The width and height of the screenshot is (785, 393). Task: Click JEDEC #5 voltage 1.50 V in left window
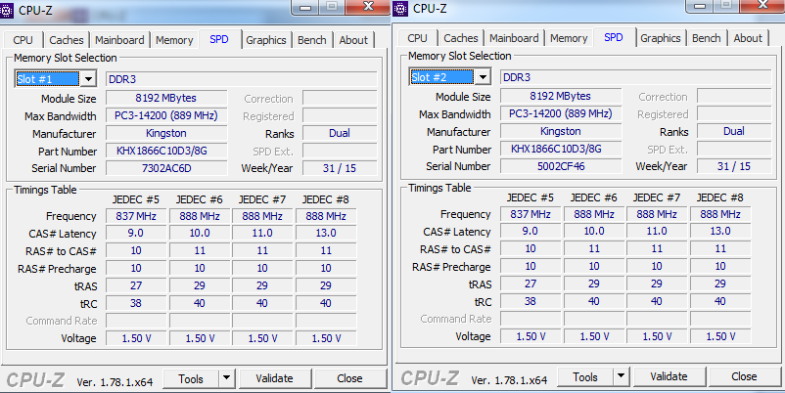[136, 338]
